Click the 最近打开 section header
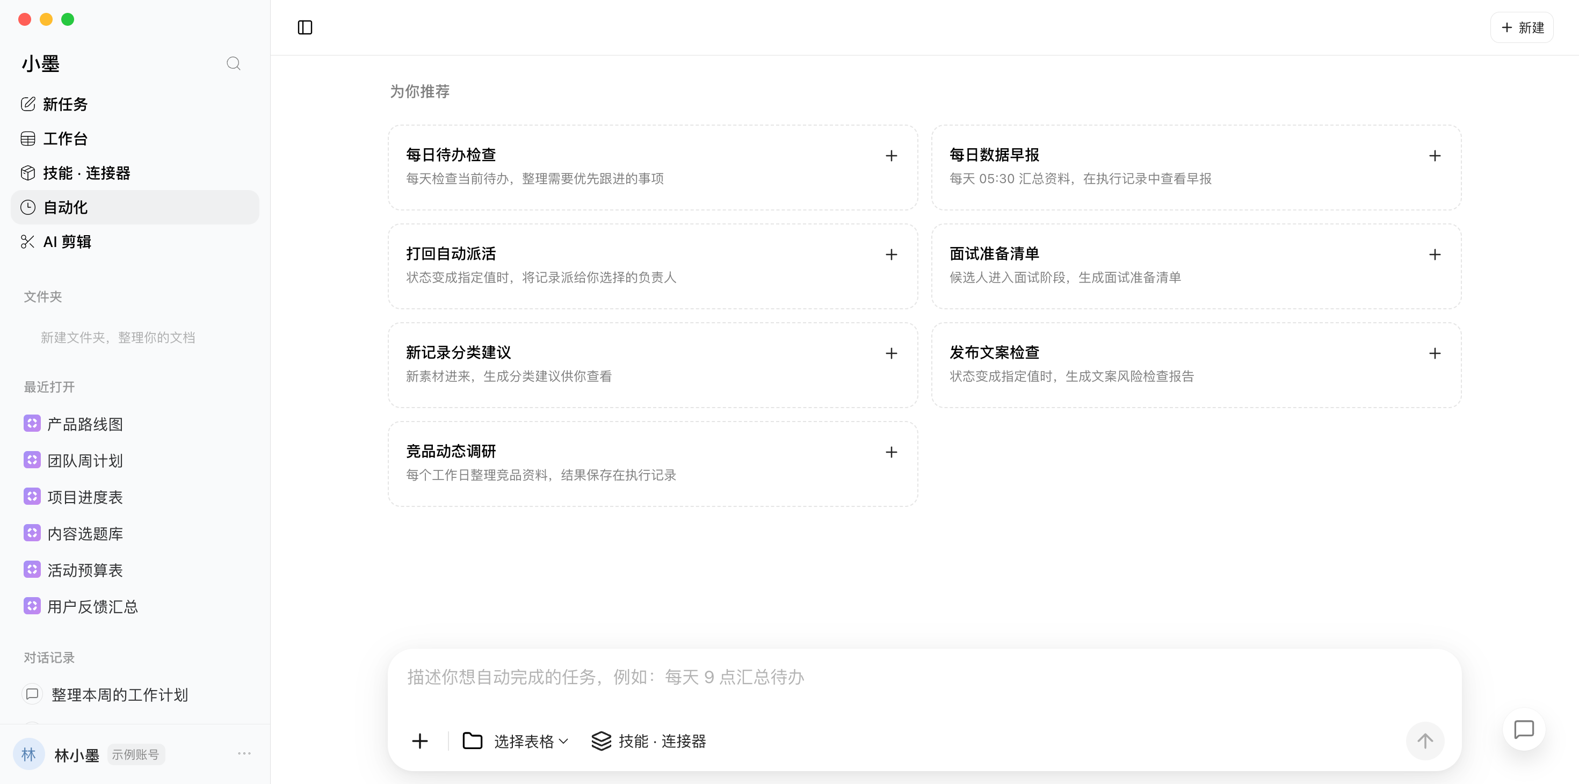The width and height of the screenshot is (1579, 784). [49, 387]
